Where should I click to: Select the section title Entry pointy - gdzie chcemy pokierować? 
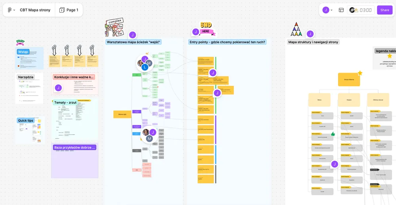[x=227, y=42]
